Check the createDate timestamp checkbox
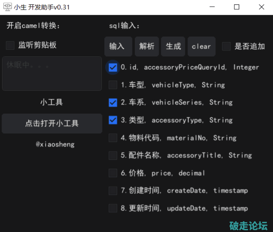 pyautogui.click(x=113, y=191)
